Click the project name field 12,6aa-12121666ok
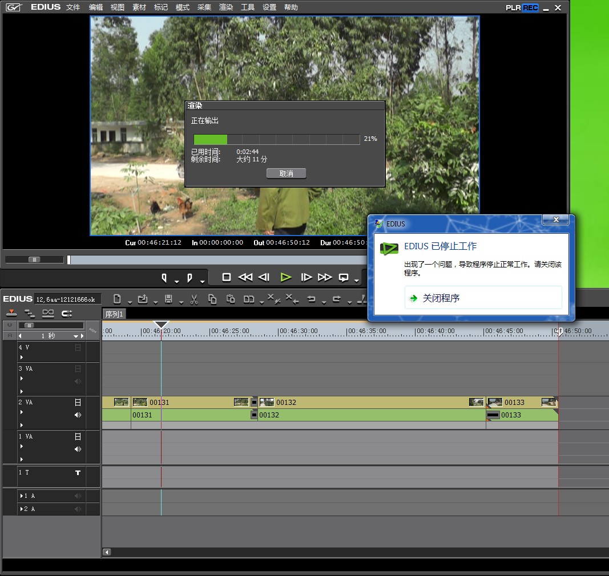The height and width of the screenshot is (576, 609). coord(67,299)
